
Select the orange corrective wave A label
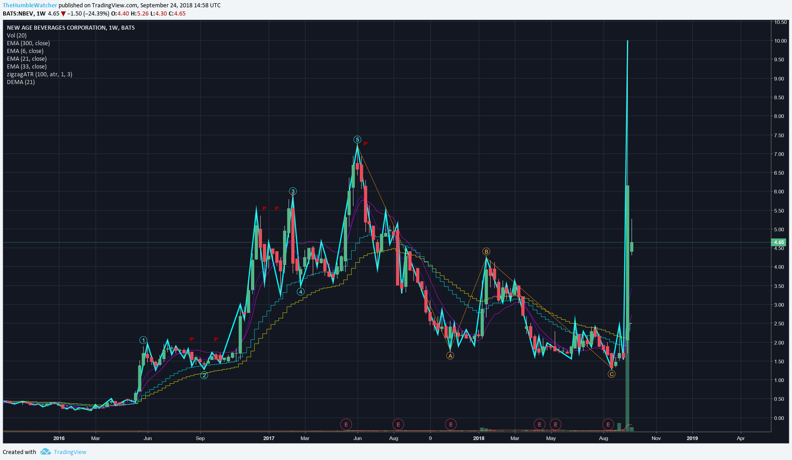click(x=450, y=356)
